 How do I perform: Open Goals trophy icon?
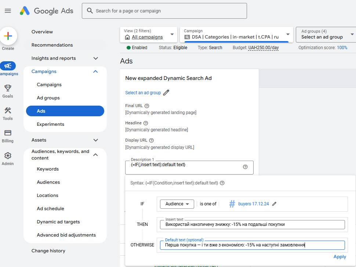point(7,88)
